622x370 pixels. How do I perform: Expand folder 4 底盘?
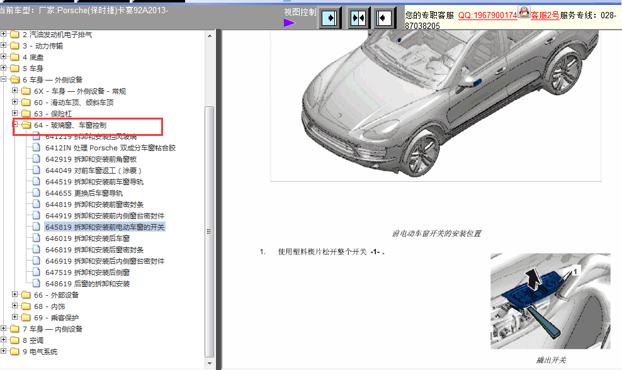tap(4, 57)
